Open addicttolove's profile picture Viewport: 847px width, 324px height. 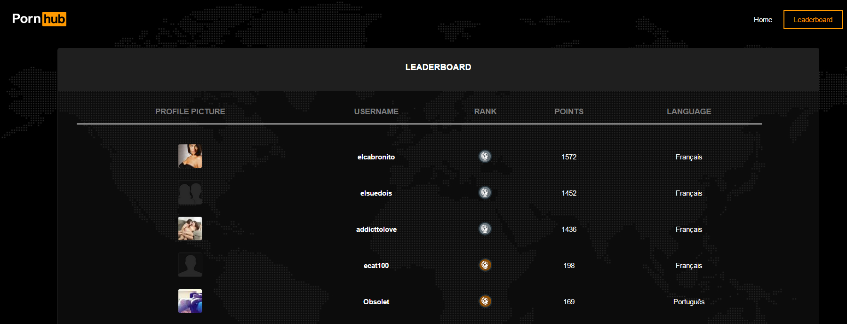click(x=190, y=229)
